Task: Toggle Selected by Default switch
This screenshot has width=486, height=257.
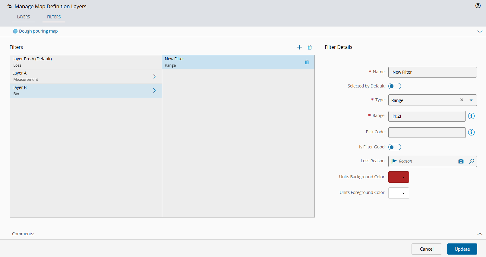Action: [x=395, y=86]
